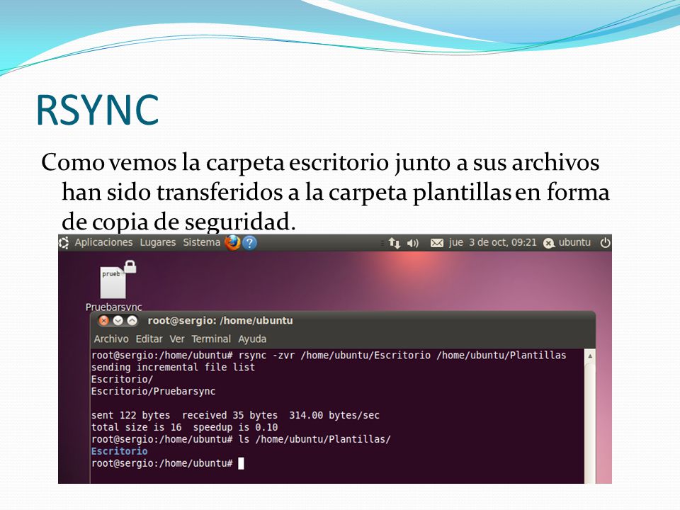680x510 pixels.
Task: Open the blue help question mark icon
Action: [x=249, y=243]
